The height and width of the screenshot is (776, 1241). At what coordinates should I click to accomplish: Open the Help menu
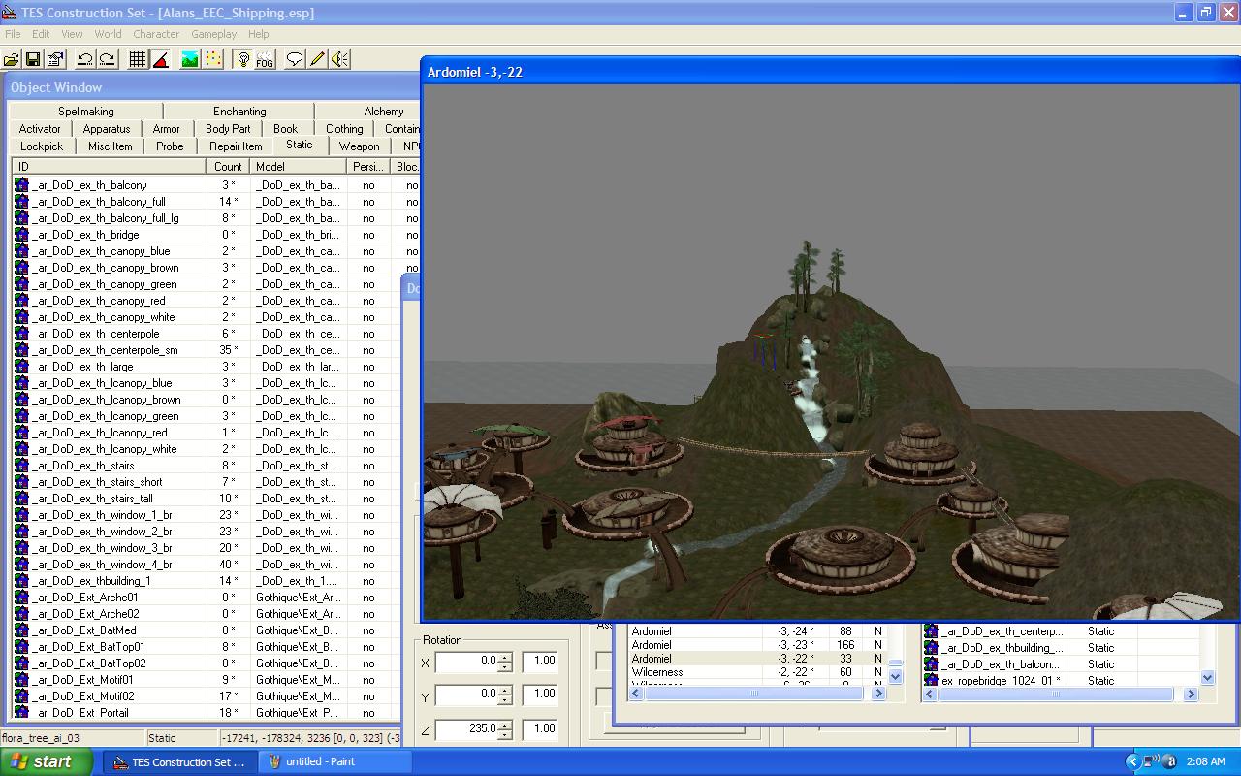click(x=258, y=34)
